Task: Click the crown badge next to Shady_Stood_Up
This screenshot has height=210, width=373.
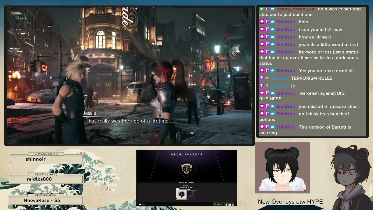Action: click(272, 9)
